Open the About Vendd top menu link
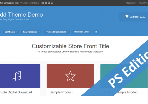The height and width of the screenshot is (104, 148). (131, 3)
